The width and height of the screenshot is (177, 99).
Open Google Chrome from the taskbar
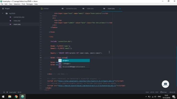[x=16, y=97]
